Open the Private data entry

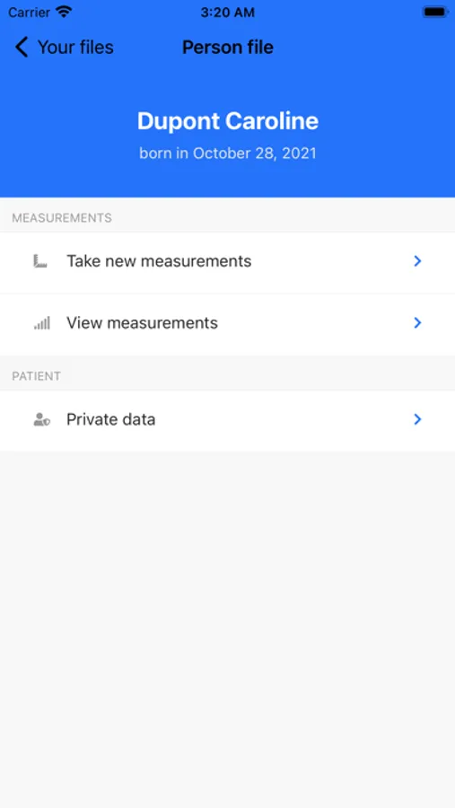tap(227, 421)
